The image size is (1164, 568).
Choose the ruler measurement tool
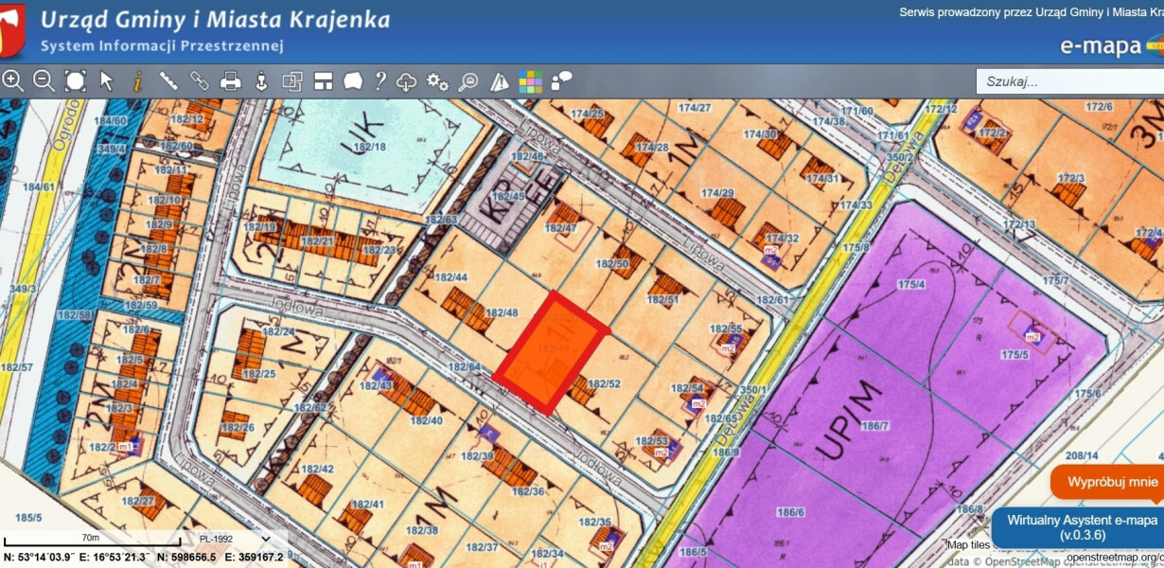tap(168, 81)
